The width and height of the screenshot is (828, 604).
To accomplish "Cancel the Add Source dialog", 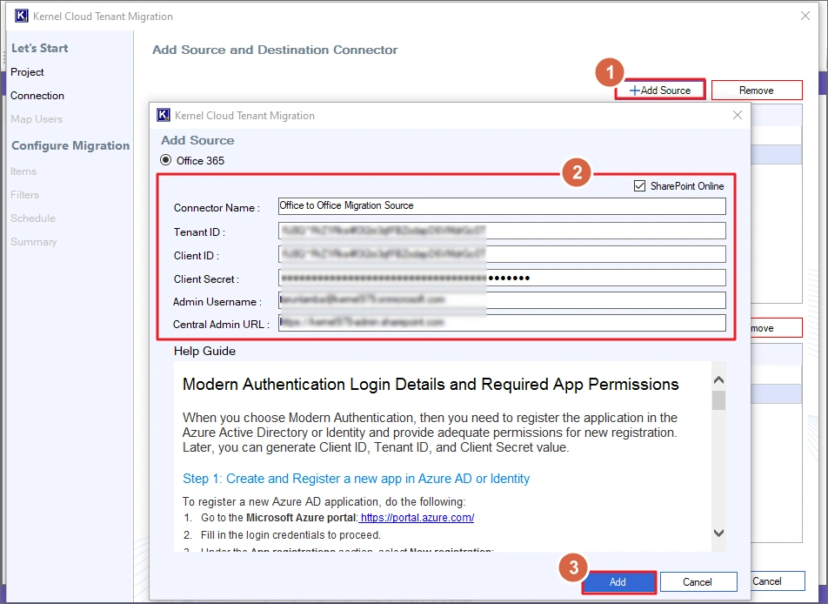I will [698, 581].
